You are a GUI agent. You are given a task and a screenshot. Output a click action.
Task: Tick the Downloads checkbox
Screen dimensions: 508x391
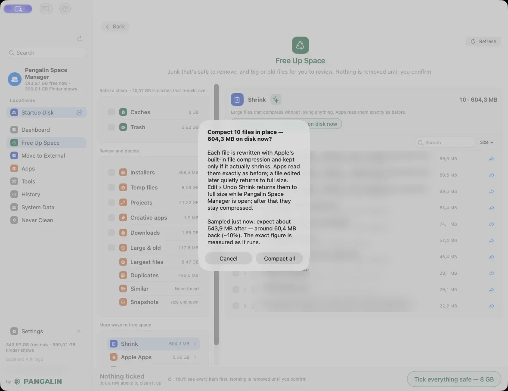point(112,233)
